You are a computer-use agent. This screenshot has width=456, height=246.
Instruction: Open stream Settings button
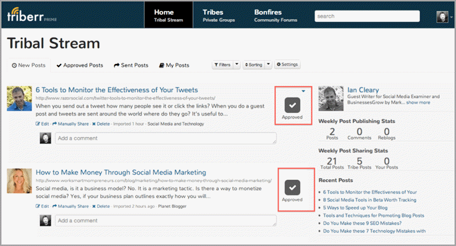click(287, 65)
